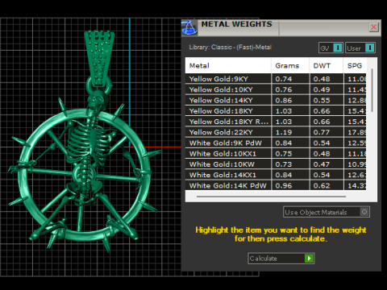Select the White Gold:9K PdW row
This screenshot has width=387, height=290.
click(x=276, y=143)
